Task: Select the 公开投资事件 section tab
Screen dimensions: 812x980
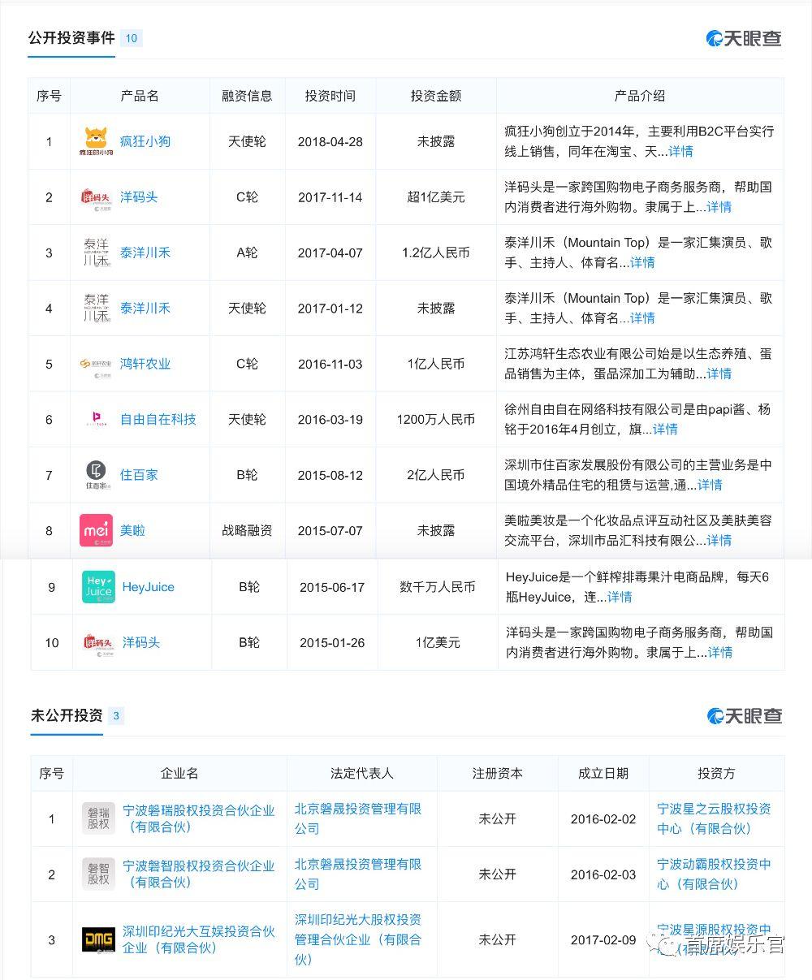Action: point(71,38)
